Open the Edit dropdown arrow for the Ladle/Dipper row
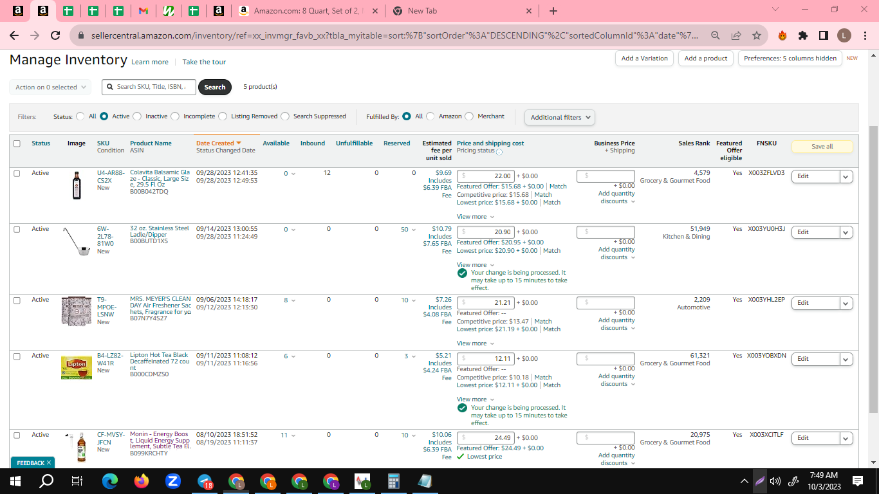The image size is (879, 494). tap(846, 232)
